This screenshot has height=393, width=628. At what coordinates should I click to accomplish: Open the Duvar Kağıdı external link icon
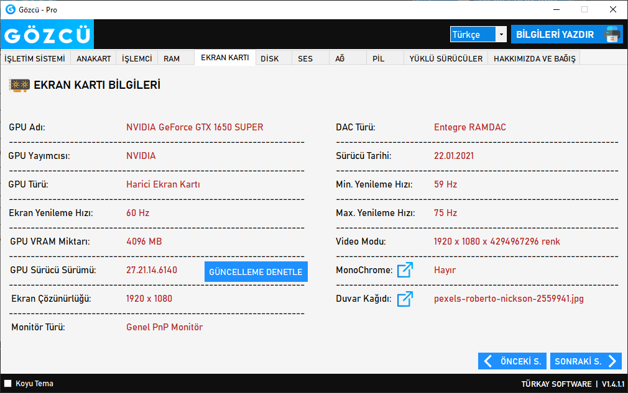405,299
